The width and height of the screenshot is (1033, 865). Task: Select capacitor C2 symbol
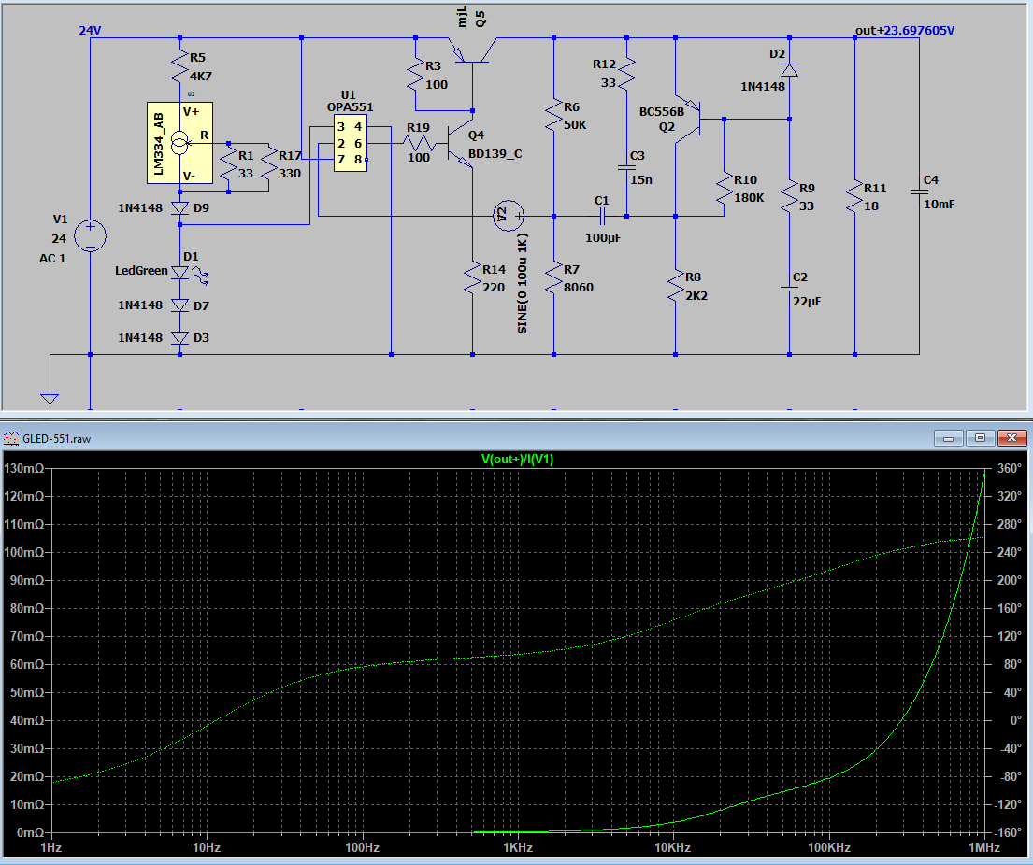click(x=789, y=289)
